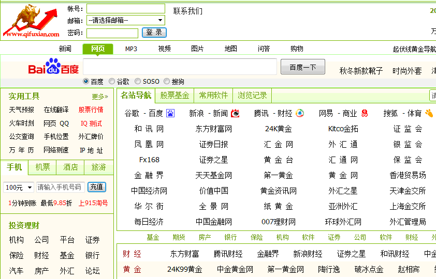Switch to the 地图 search tab
The image size is (436, 279).
click(x=231, y=49)
